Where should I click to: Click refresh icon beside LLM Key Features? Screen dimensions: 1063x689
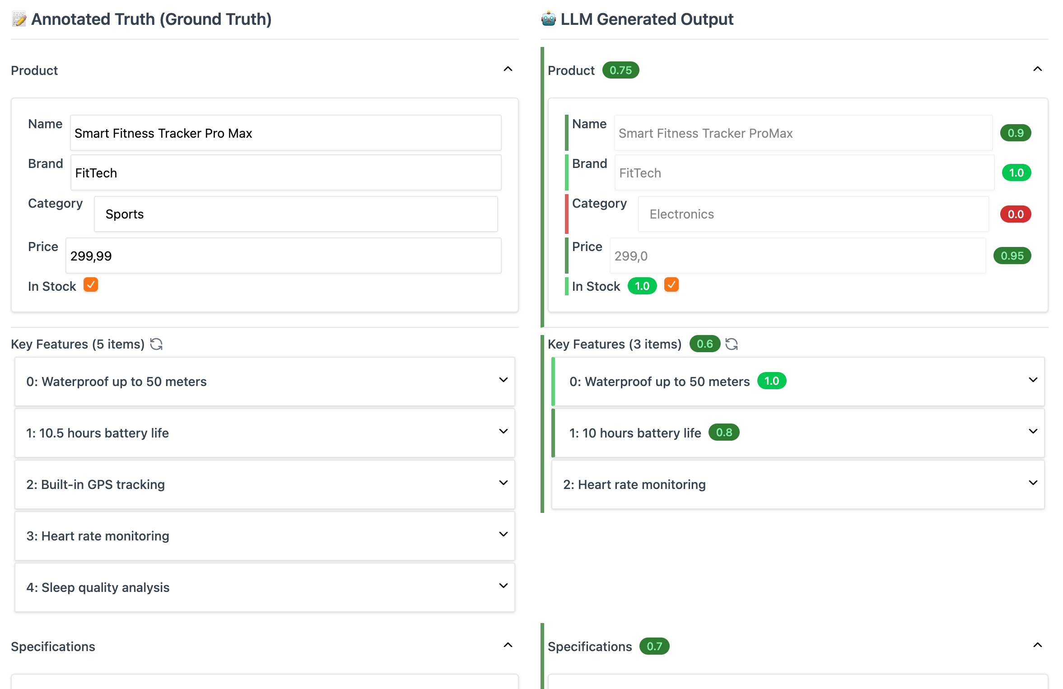(732, 344)
